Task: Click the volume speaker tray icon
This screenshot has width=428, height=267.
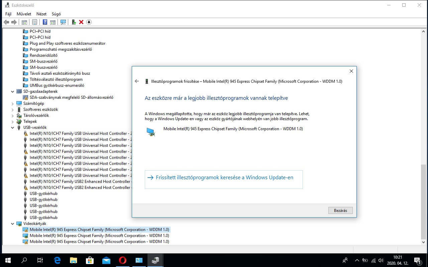Action: point(381,260)
